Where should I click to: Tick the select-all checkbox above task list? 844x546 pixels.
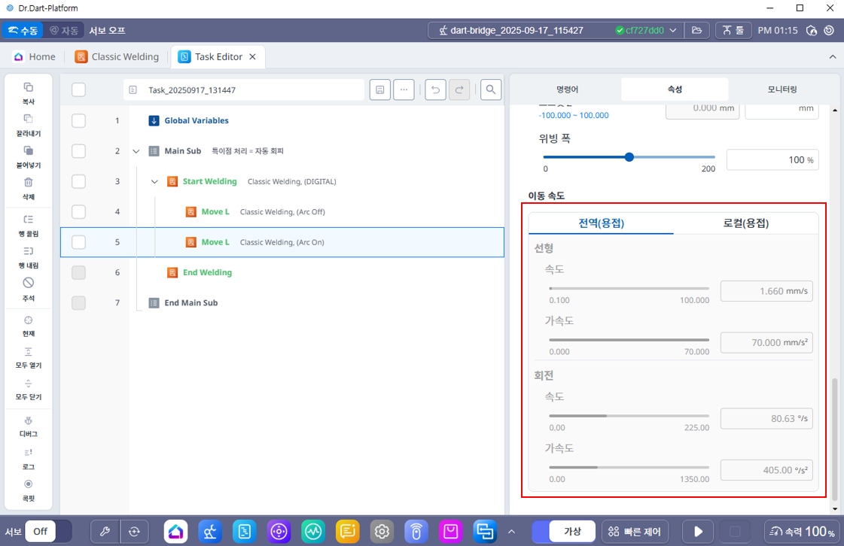[x=79, y=90]
